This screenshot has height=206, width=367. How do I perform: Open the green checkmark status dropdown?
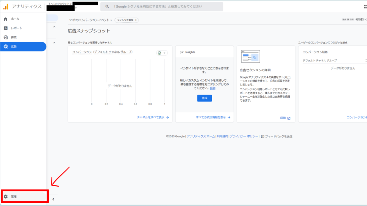pyautogui.click(x=162, y=53)
